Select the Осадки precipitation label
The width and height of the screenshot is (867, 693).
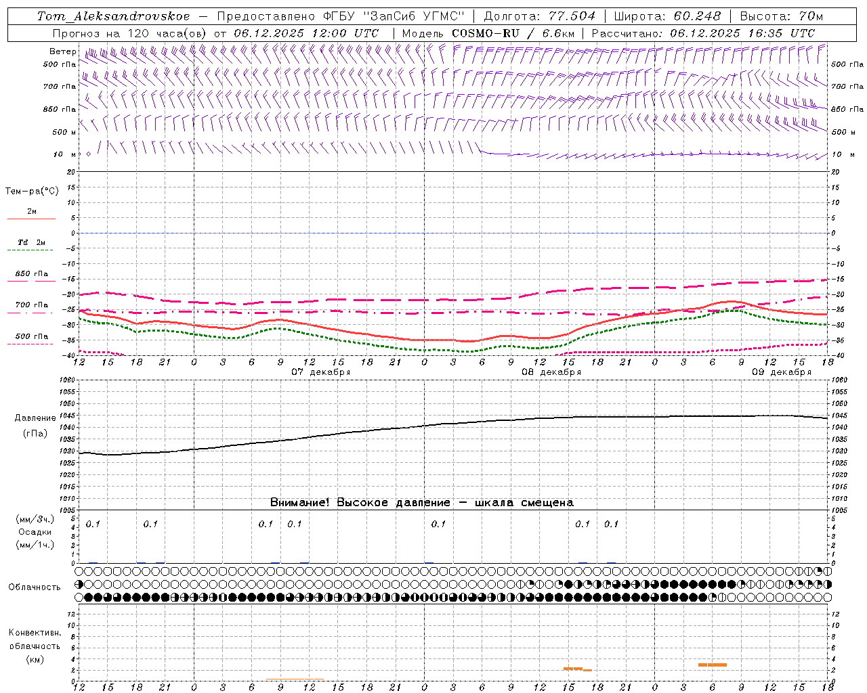tap(35, 532)
